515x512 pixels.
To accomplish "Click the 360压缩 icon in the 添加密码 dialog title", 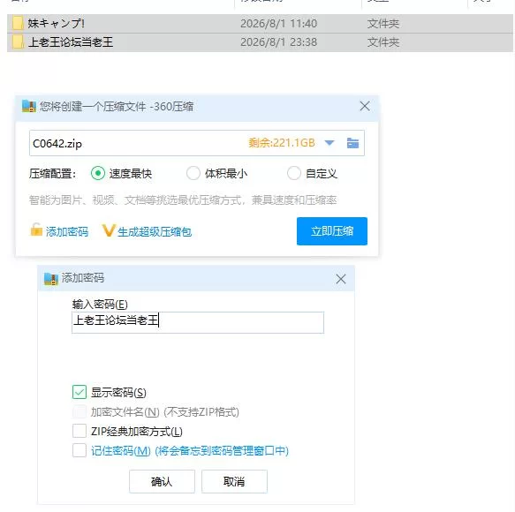I will point(51,279).
